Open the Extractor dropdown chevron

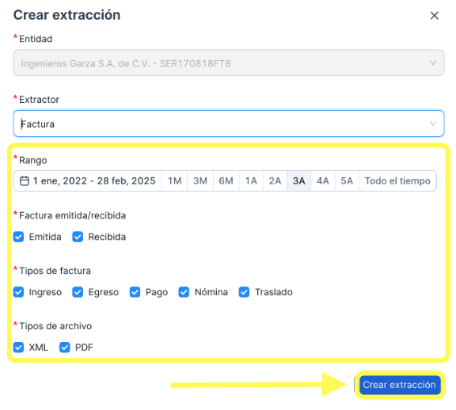click(x=433, y=123)
